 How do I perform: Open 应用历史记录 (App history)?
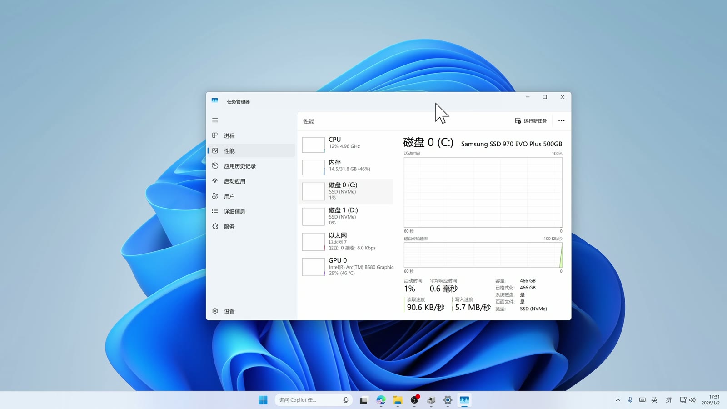point(251,166)
